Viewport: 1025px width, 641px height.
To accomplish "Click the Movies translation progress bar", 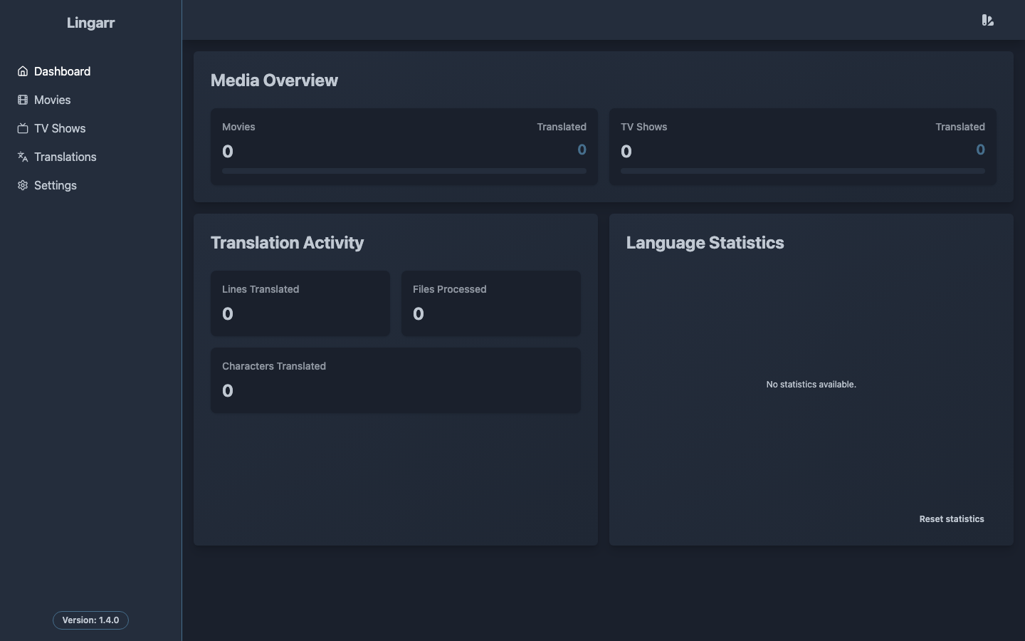I will [x=404, y=171].
